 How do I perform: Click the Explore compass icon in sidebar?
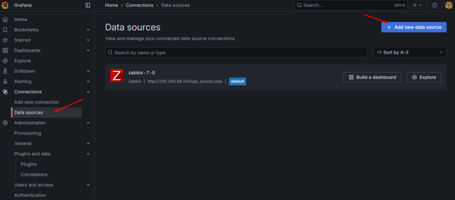coord(5,61)
